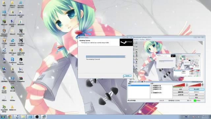
Task: Toggle checkbox of source 軟體擷取來源
Action: 152,86
